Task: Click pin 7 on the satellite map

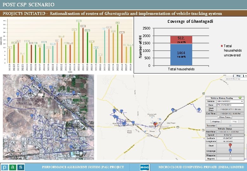Action: (x=18, y=94)
